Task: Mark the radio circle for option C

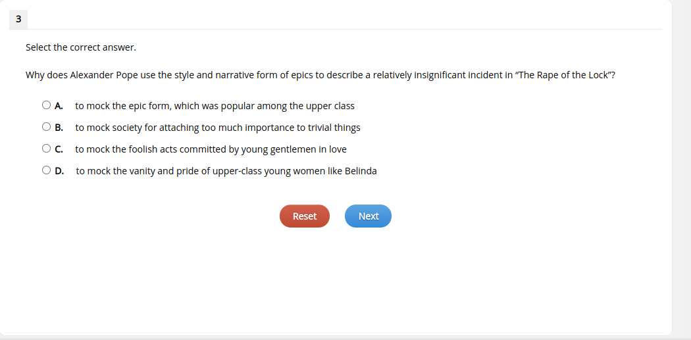Action: coord(46,149)
